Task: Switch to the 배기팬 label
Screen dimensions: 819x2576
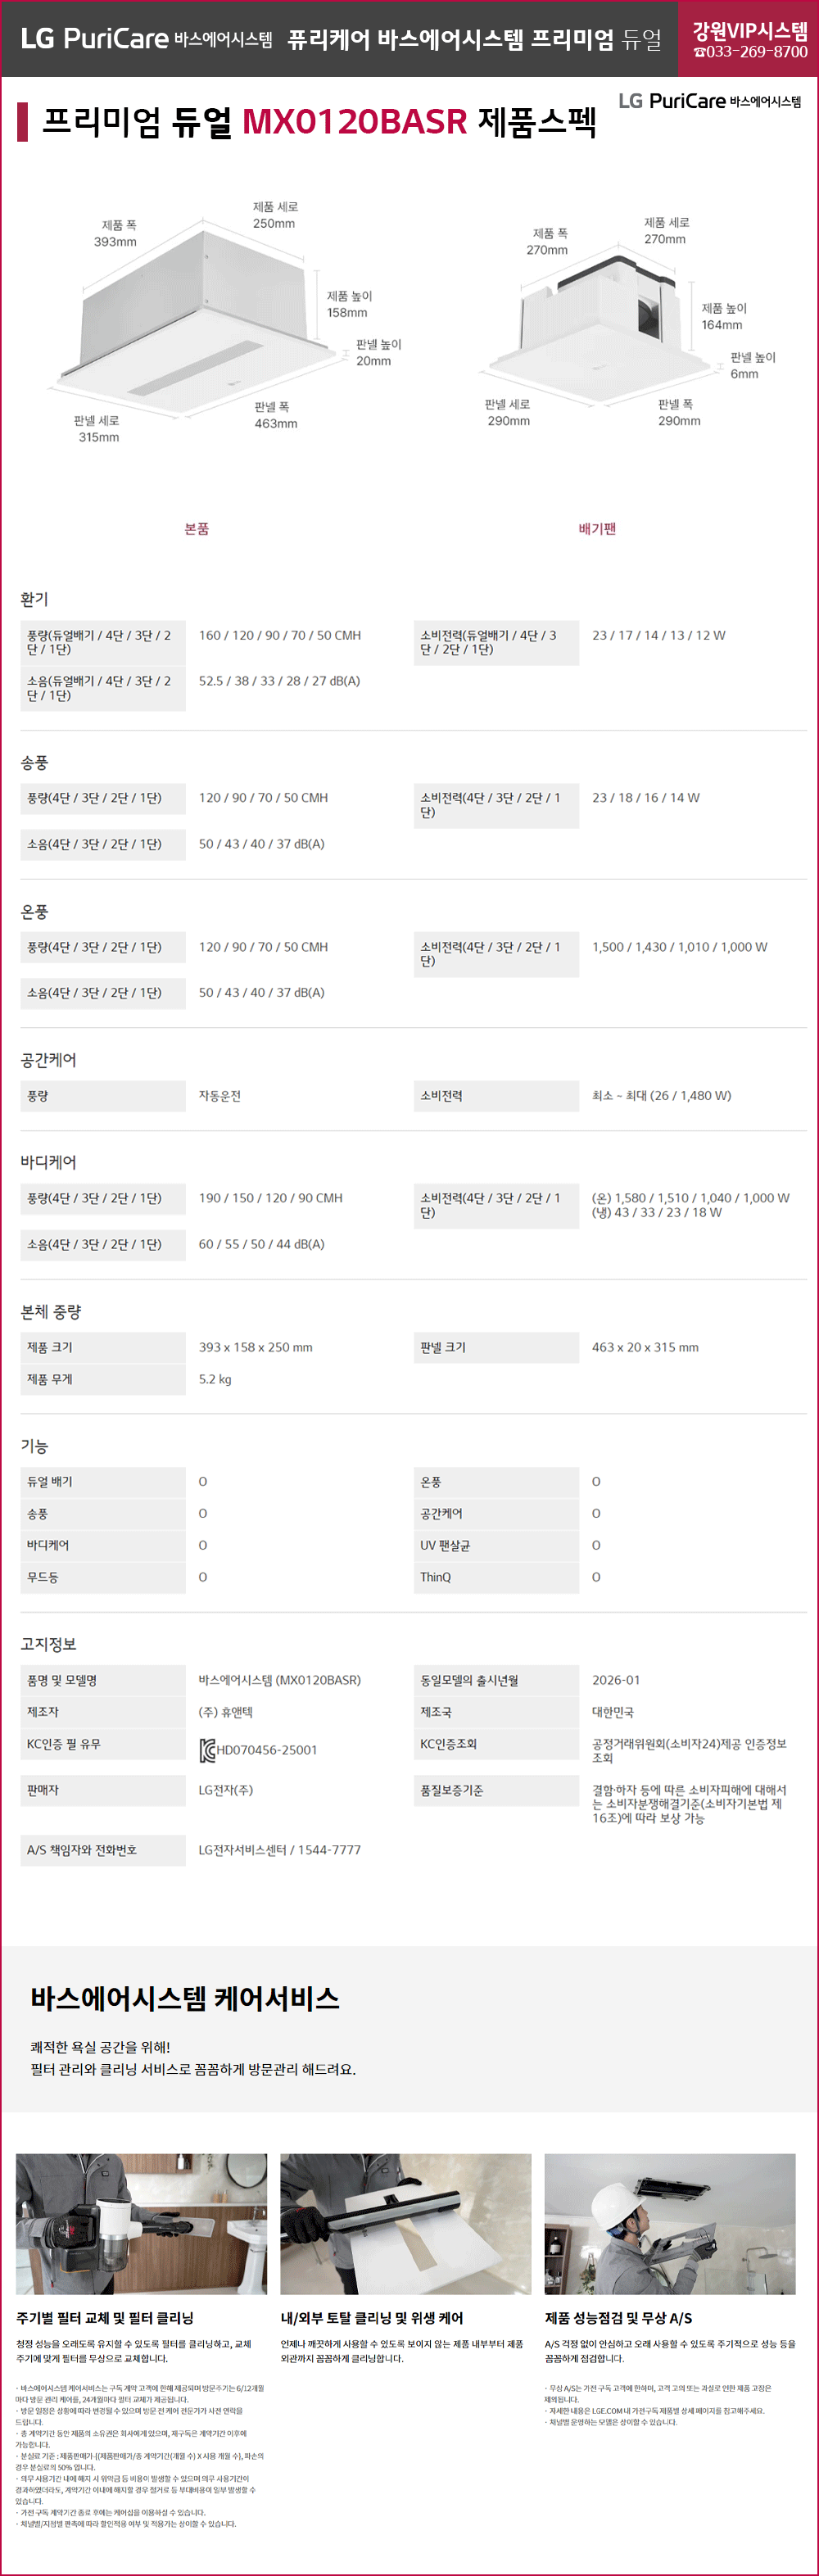Action: point(597,529)
